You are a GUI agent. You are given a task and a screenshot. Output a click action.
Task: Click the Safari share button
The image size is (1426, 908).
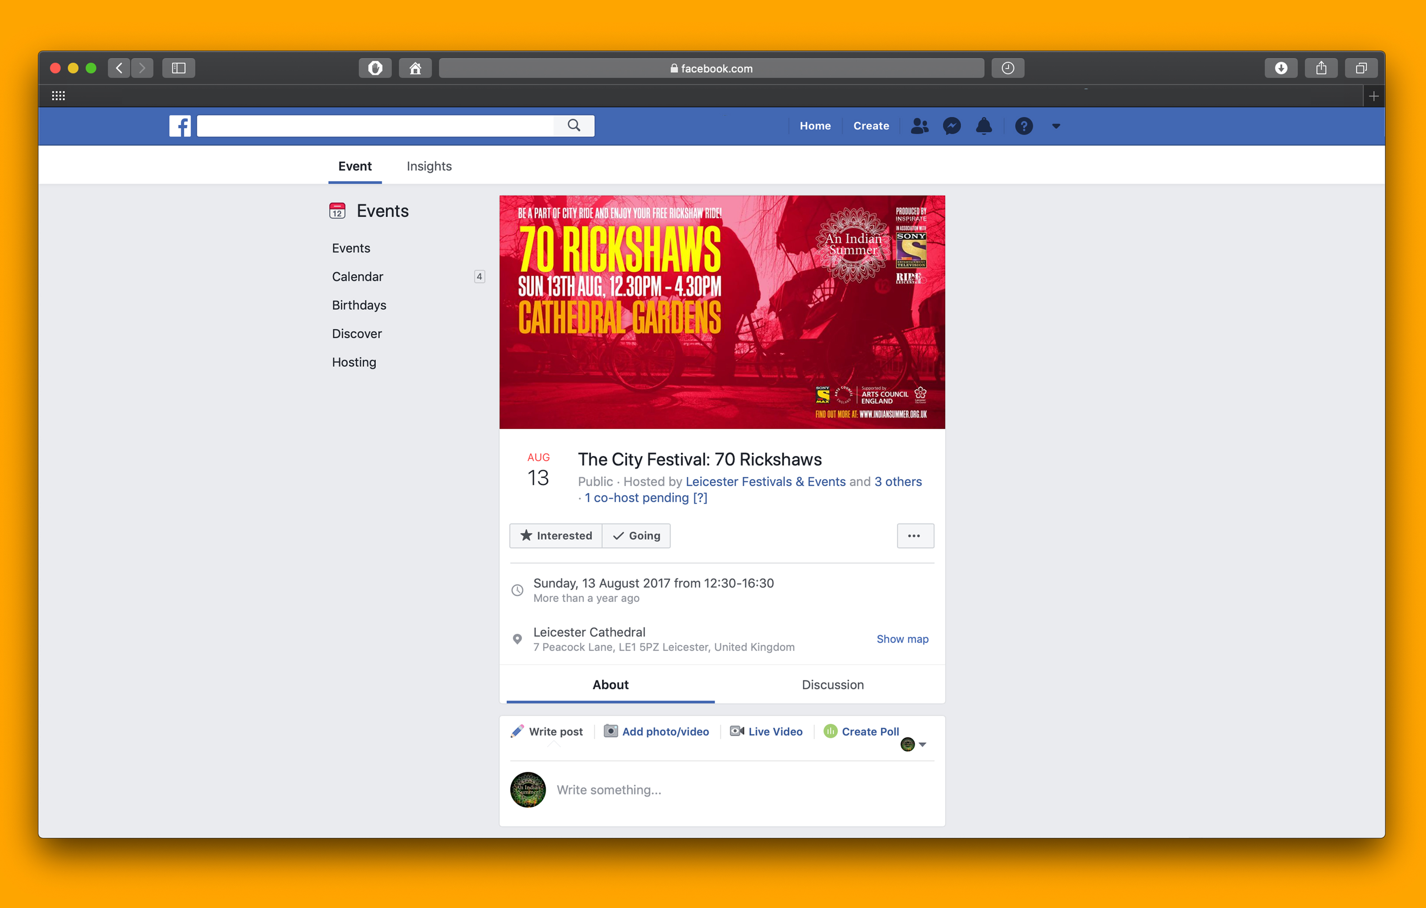[1321, 68]
